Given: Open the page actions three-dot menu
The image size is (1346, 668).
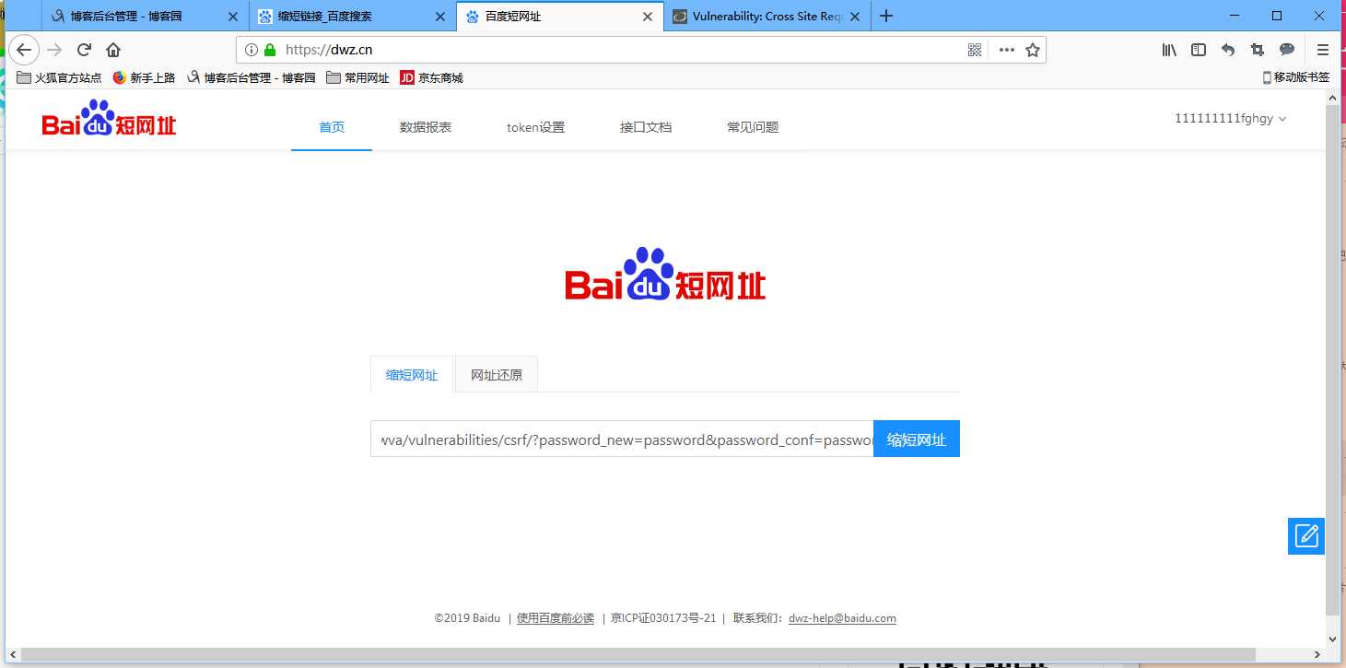Looking at the screenshot, I should pos(1006,51).
